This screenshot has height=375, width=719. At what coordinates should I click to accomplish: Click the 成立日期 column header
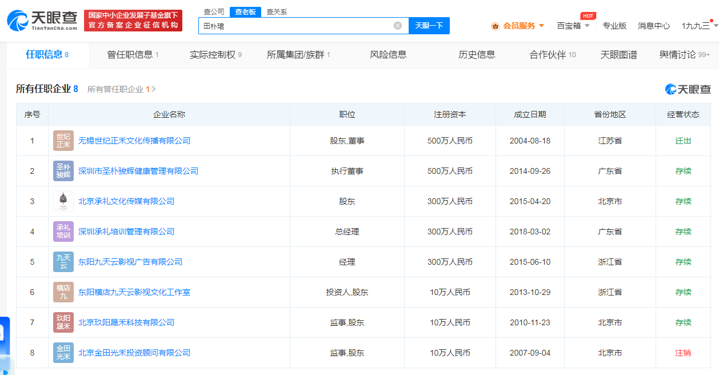[x=530, y=114]
